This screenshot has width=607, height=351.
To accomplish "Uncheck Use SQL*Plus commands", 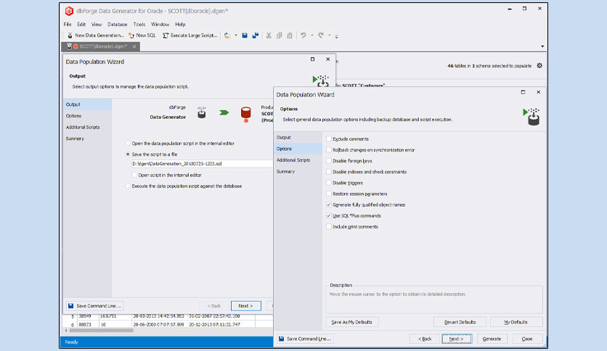I will (329, 215).
